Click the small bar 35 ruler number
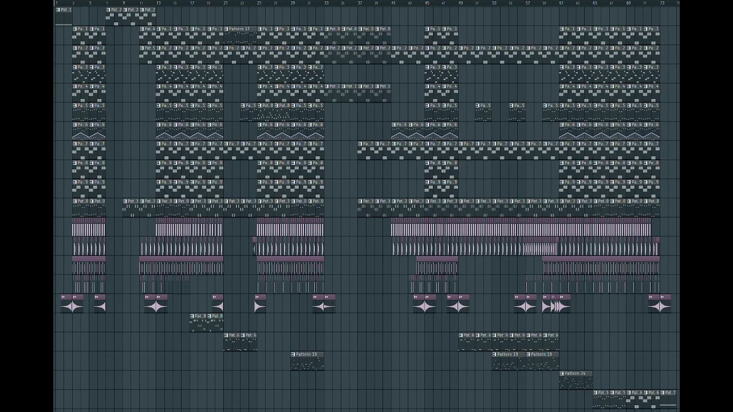This screenshot has width=733, height=412. (342, 3)
